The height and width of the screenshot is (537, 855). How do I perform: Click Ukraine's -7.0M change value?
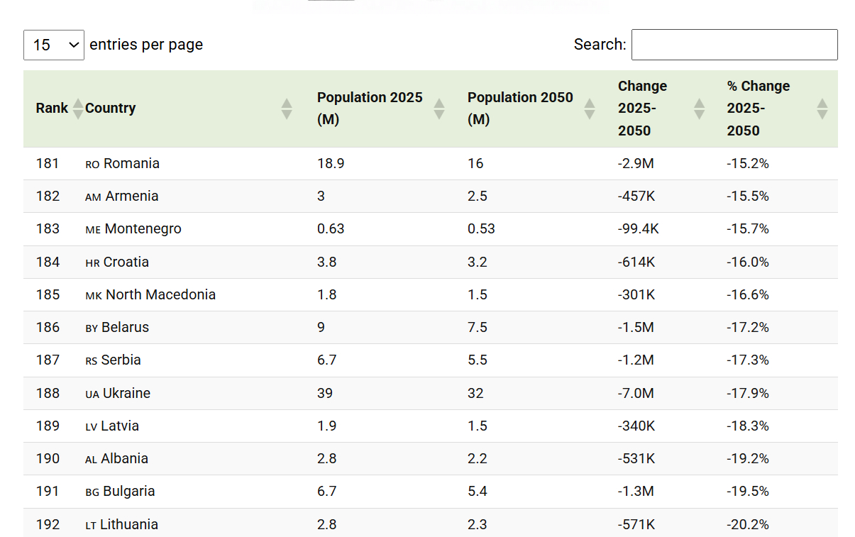click(636, 394)
